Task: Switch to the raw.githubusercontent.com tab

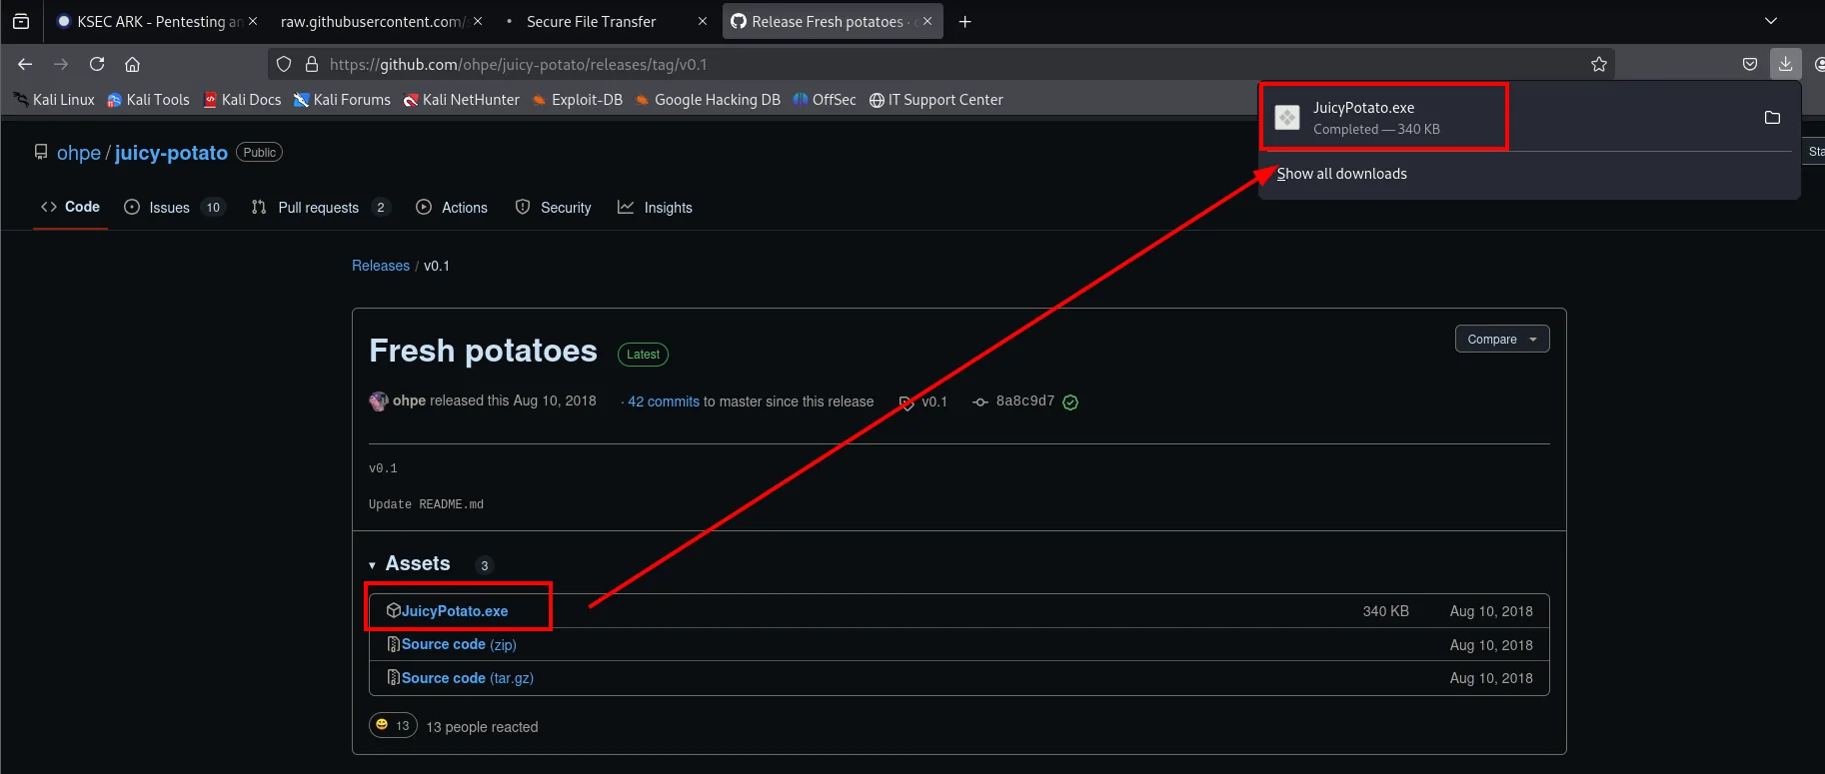Action: point(372,21)
